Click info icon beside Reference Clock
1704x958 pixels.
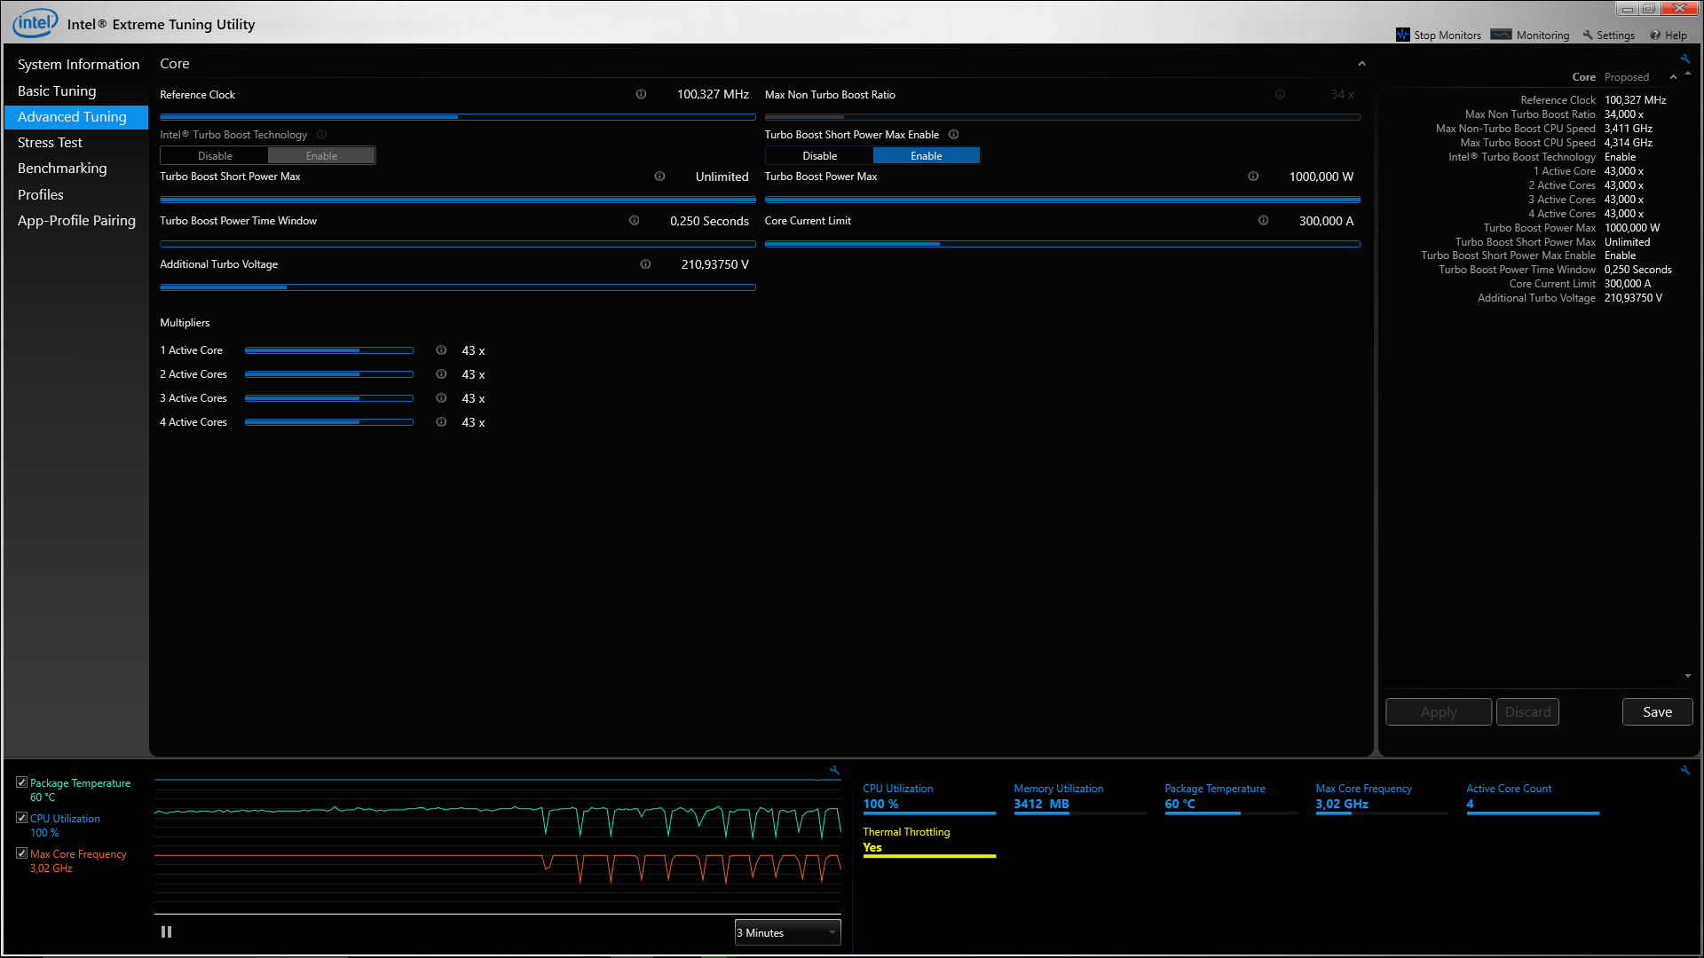pyautogui.click(x=641, y=94)
